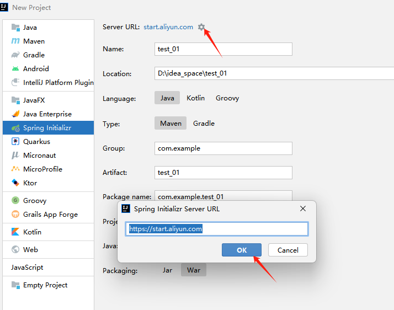Screen dimensions: 394x310
Task: Select Java Enterprise icon
Action: [15, 114]
